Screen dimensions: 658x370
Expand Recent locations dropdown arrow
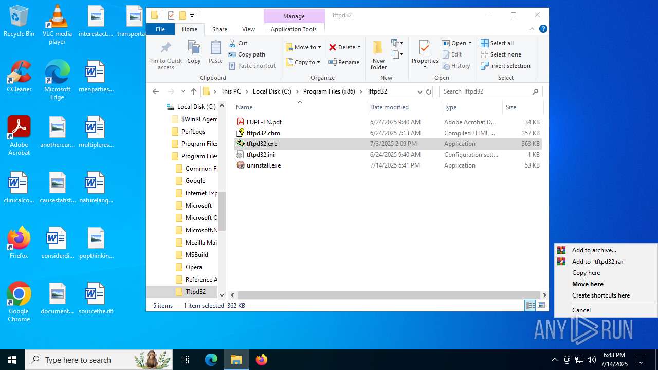tap(183, 91)
